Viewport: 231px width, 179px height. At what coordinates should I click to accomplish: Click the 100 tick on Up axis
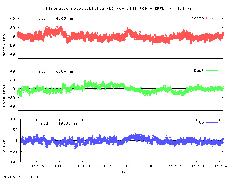14,119
